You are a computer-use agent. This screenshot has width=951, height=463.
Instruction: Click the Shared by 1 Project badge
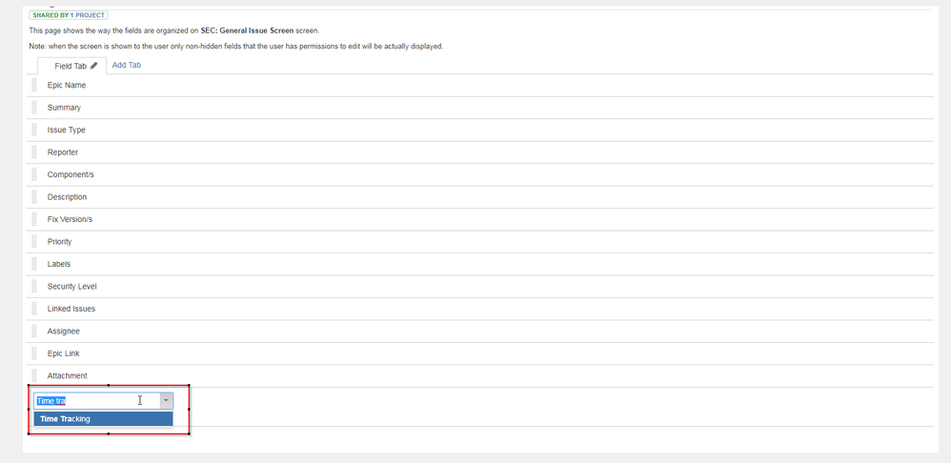coord(69,15)
